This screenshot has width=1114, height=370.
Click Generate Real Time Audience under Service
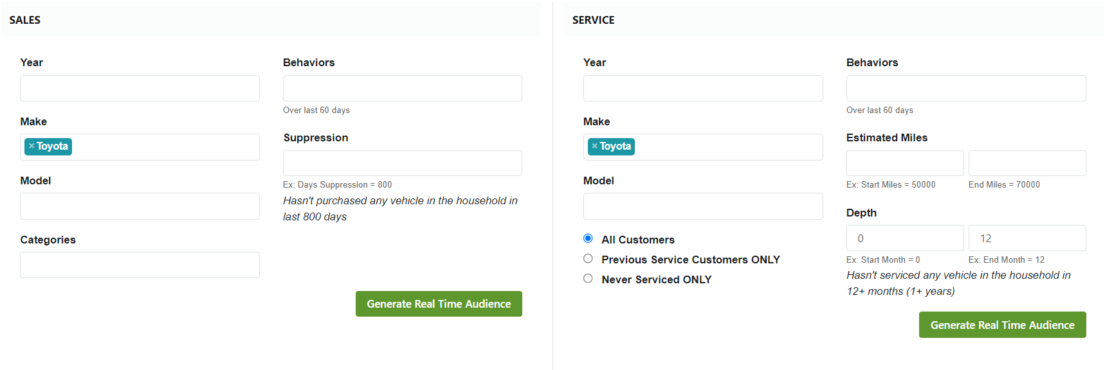pos(1002,325)
